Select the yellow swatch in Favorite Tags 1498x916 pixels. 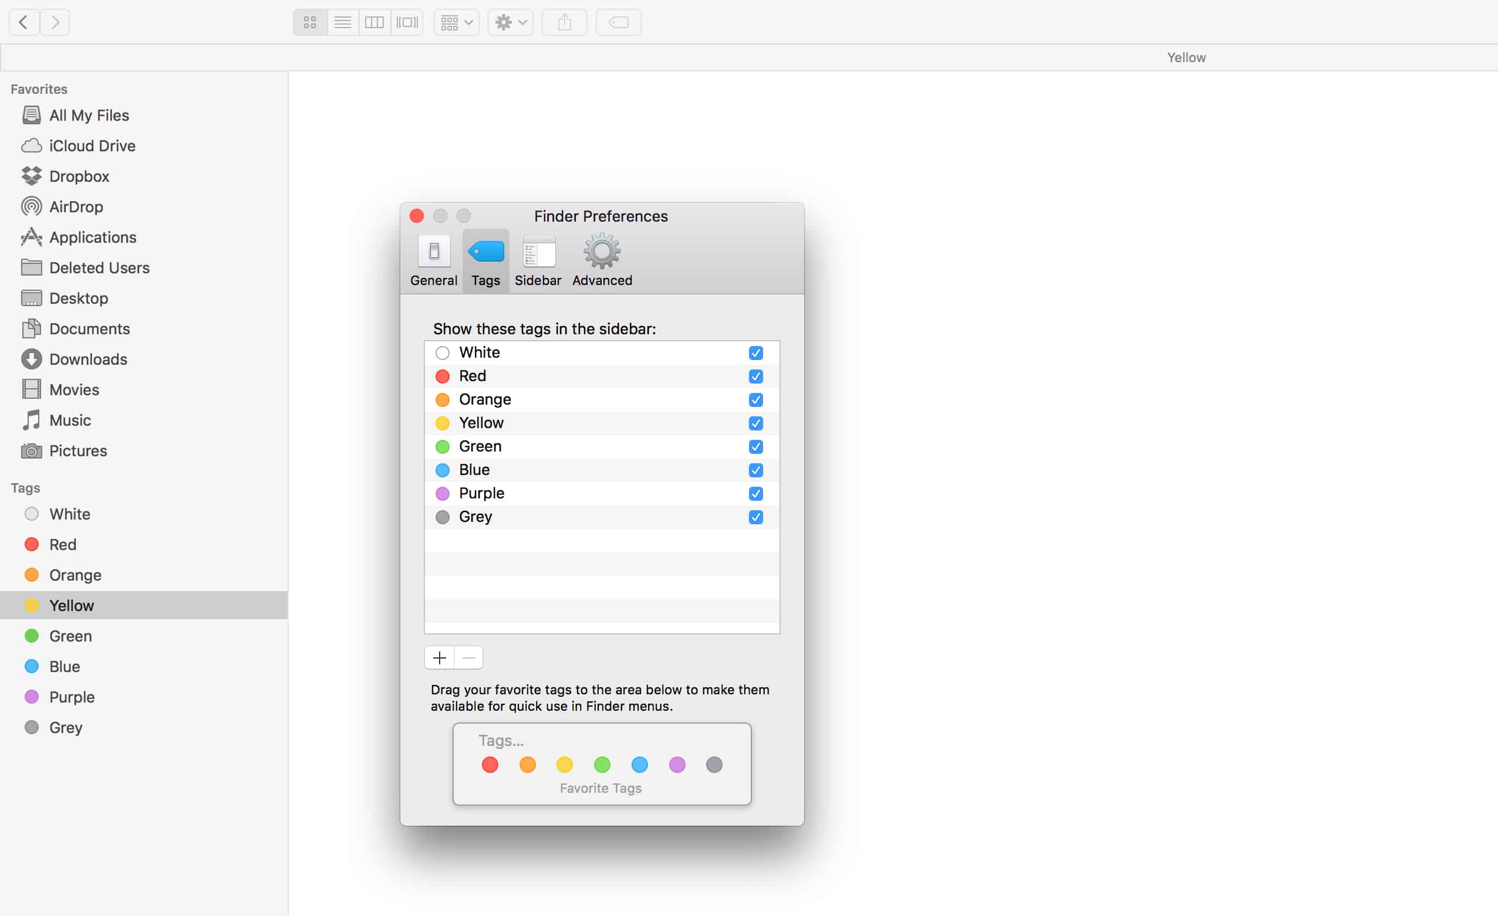pyautogui.click(x=564, y=765)
